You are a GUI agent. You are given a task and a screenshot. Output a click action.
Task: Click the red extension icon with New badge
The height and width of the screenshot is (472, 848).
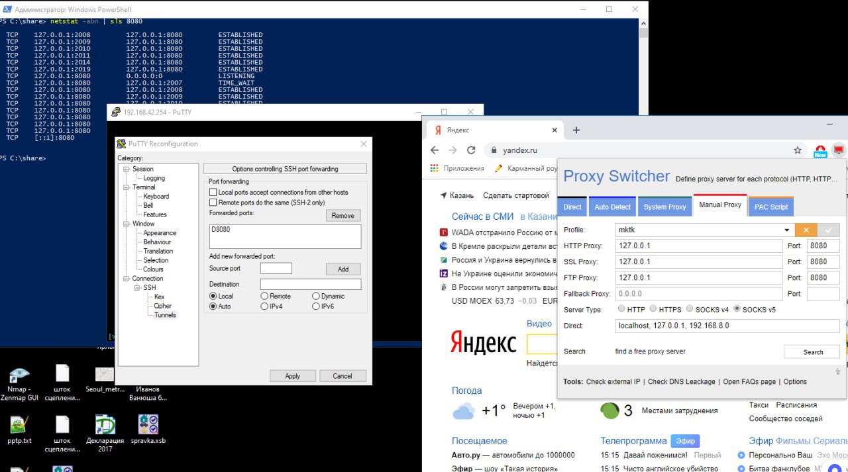pos(820,151)
